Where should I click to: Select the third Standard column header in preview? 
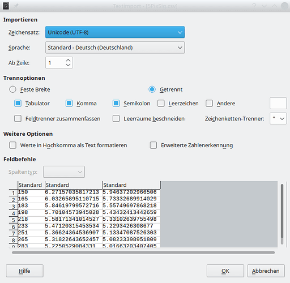131,185
